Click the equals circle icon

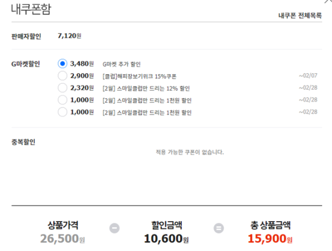pos(219,228)
